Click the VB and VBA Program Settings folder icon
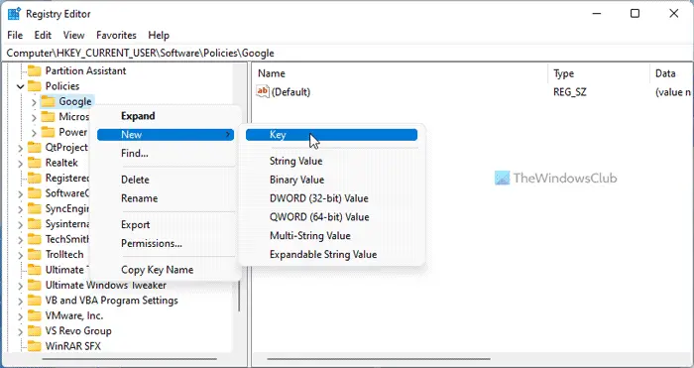 (x=34, y=301)
